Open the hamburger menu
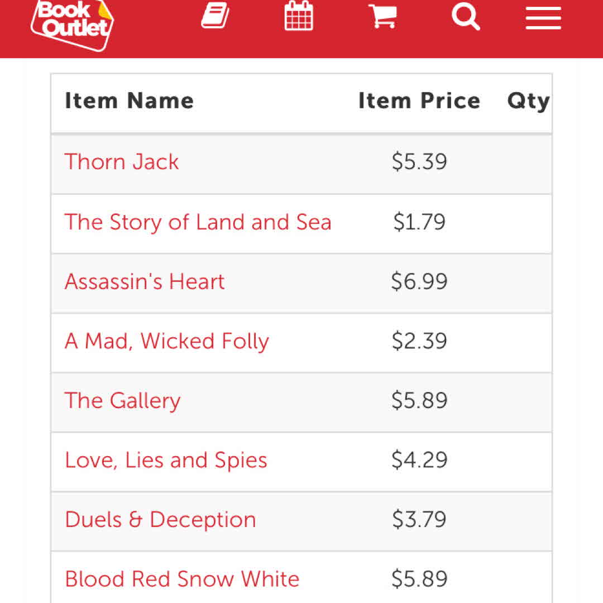This screenshot has height=603, width=603. [x=543, y=18]
